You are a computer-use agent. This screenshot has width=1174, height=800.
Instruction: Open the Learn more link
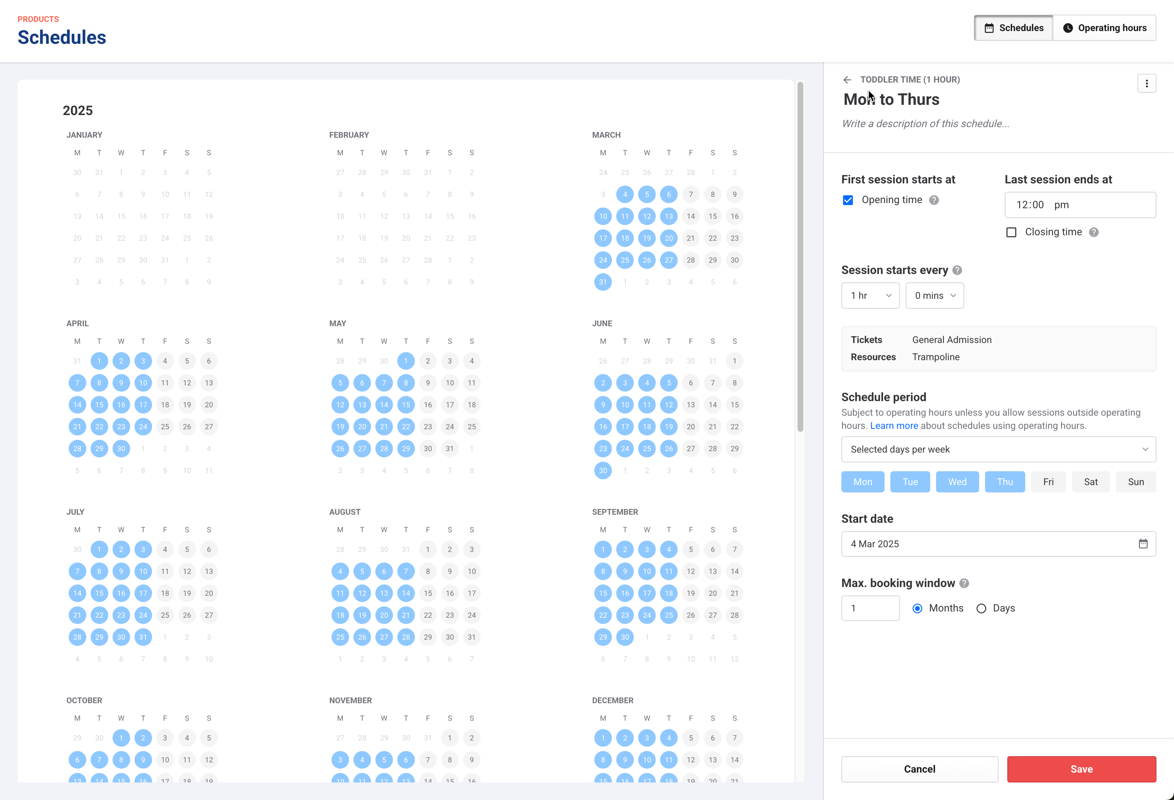click(x=894, y=426)
